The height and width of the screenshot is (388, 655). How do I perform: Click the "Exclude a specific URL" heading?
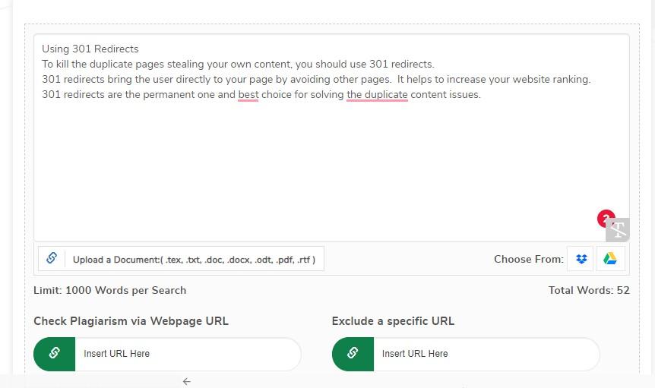click(393, 321)
